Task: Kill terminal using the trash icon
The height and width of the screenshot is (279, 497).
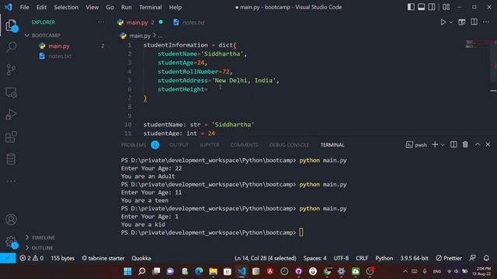Action: pos(465,145)
